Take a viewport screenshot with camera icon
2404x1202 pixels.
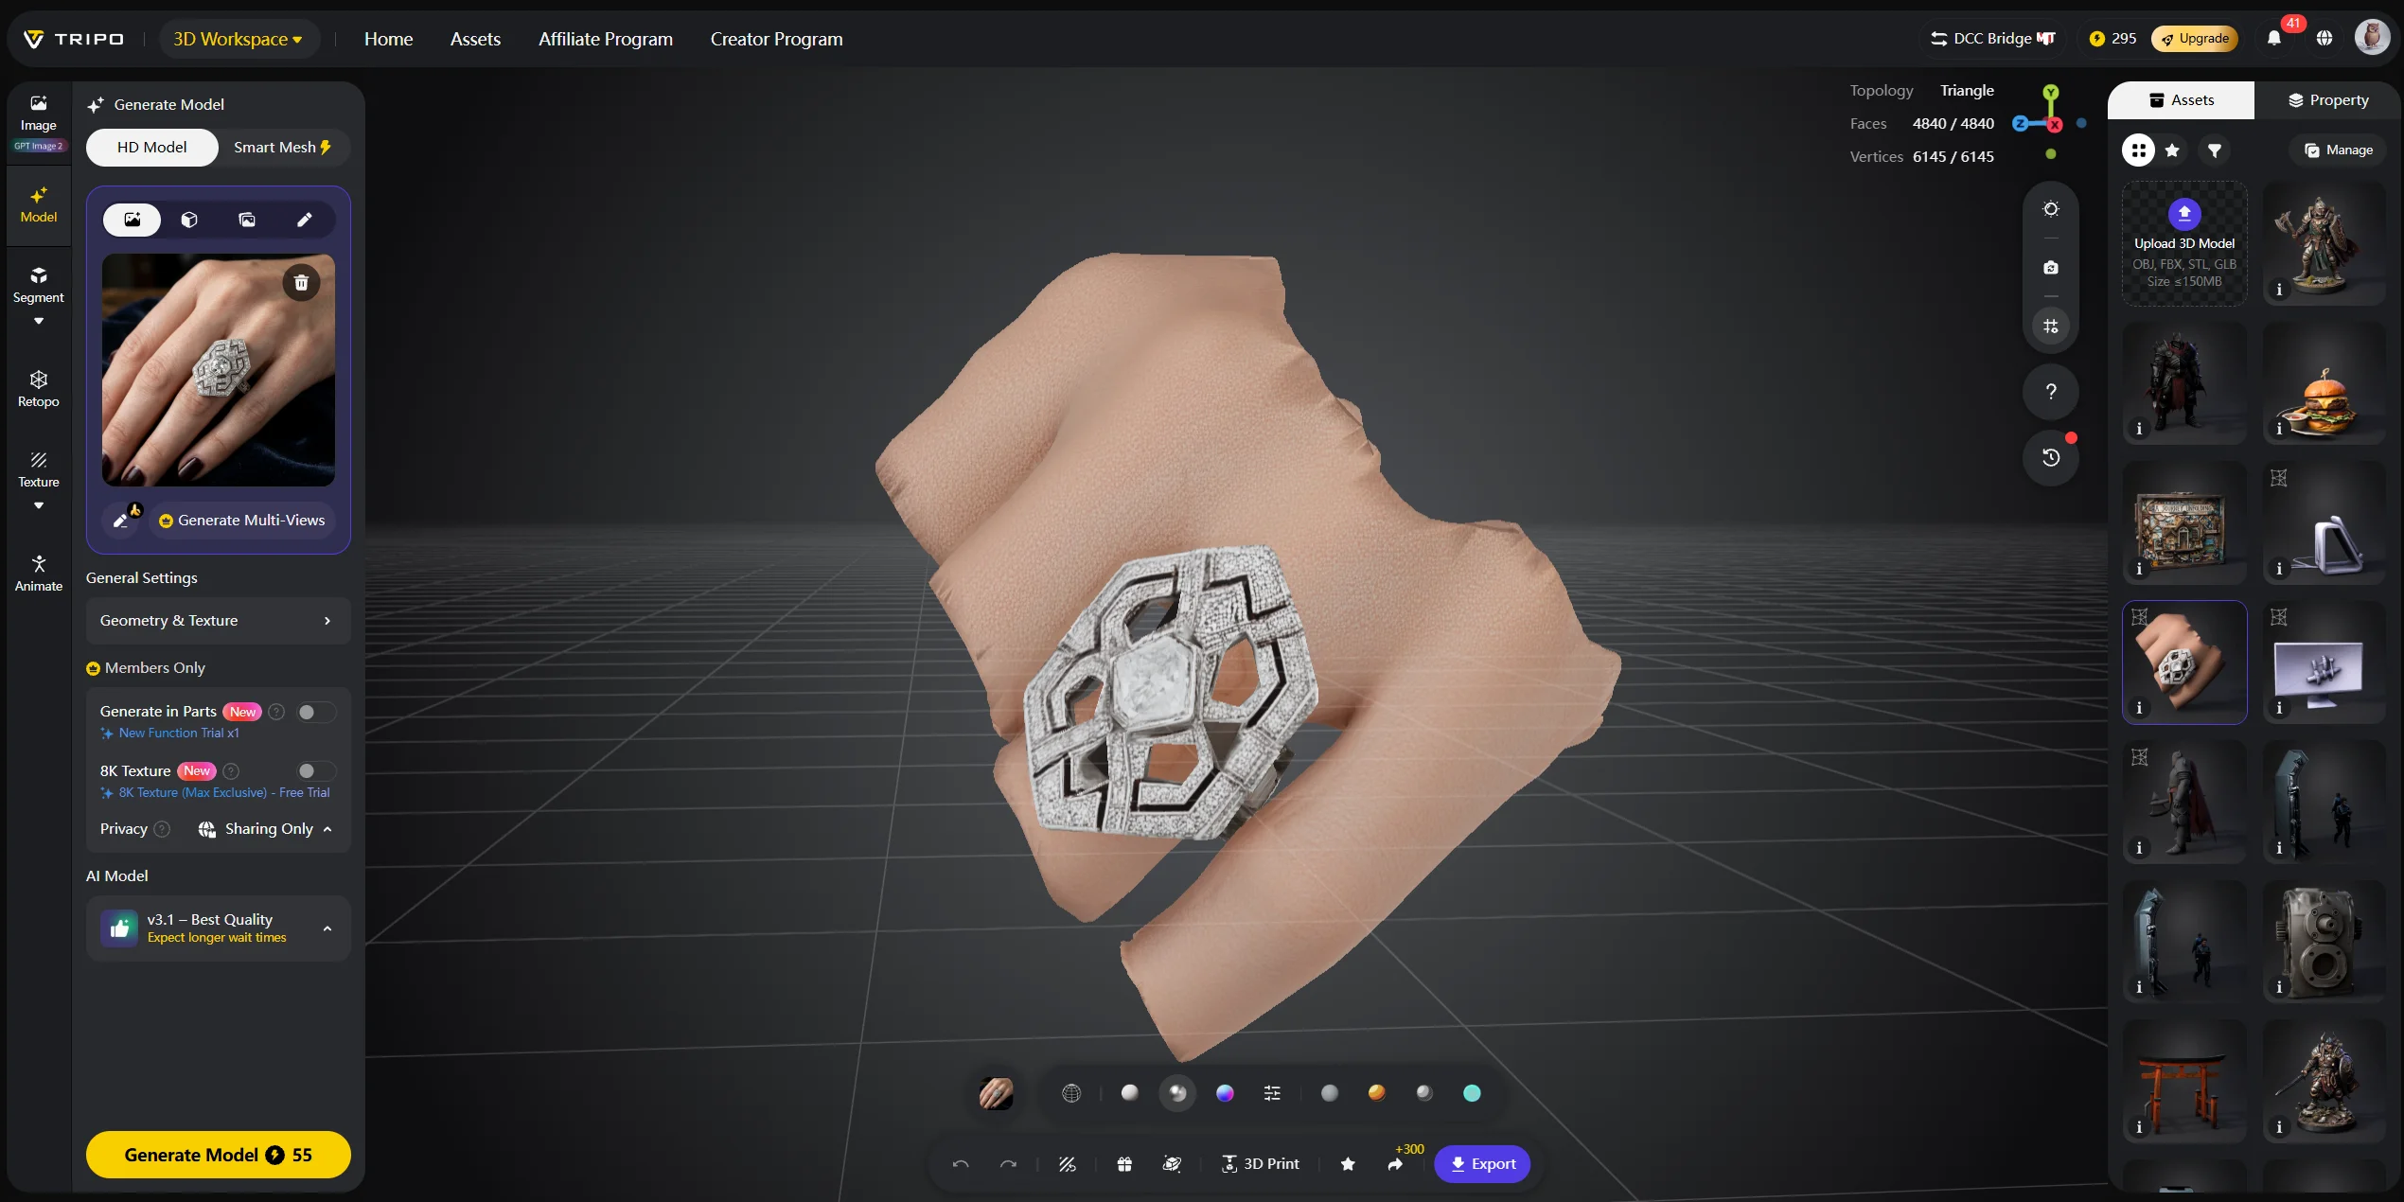(2050, 268)
